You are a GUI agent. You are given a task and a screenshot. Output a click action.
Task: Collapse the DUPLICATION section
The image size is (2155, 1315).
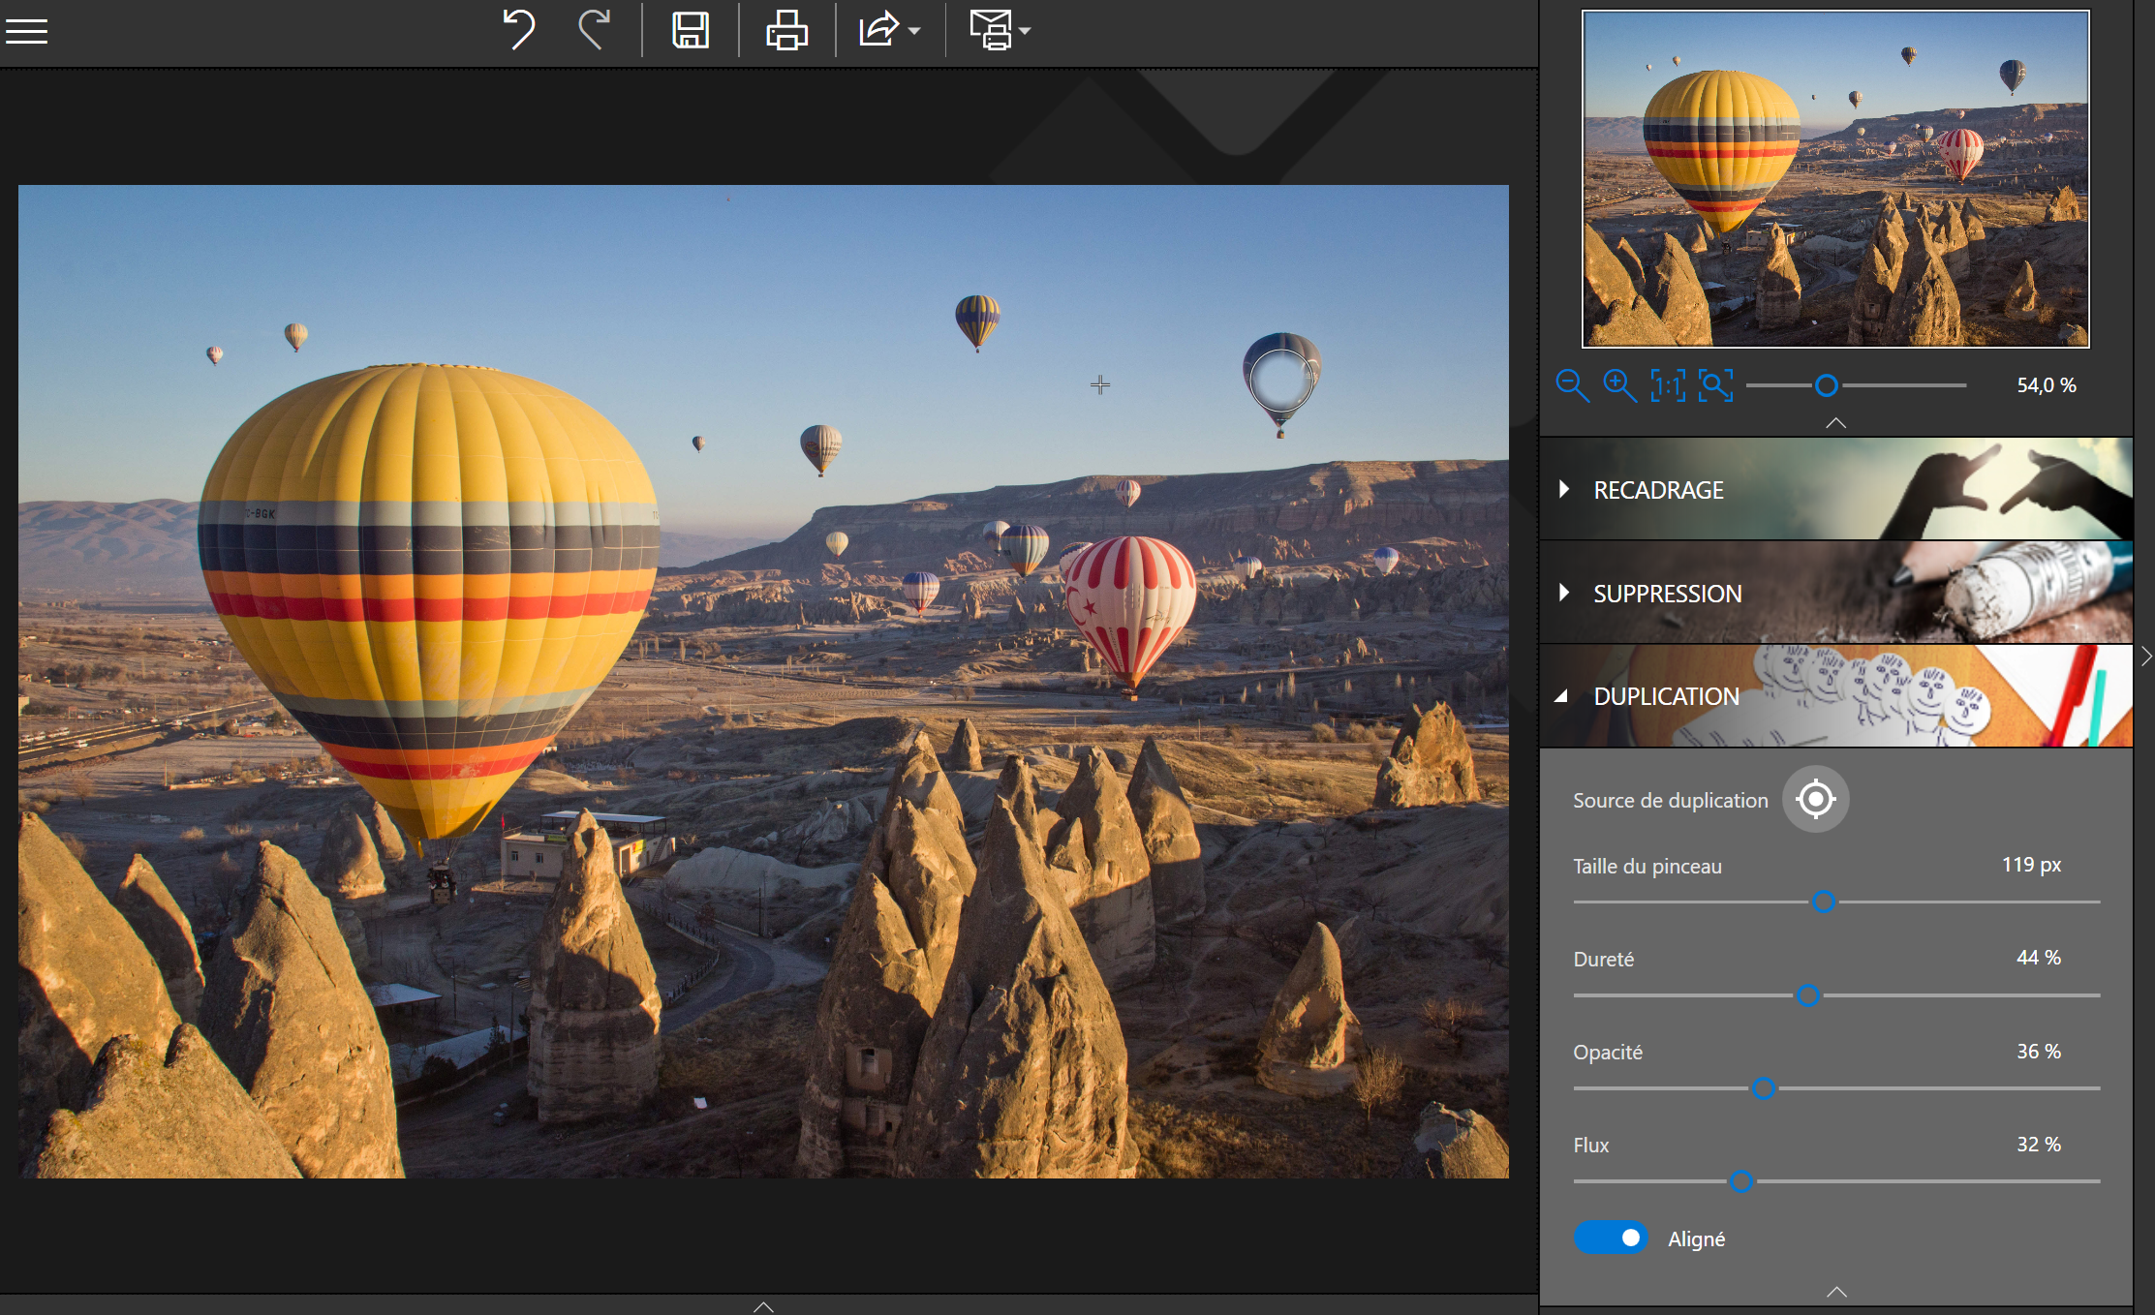1666,696
